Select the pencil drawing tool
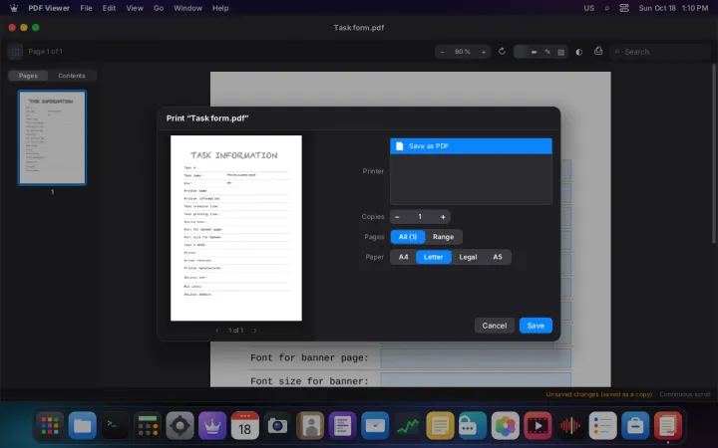Screen dimensions: 718x448 pyautogui.click(x=547, y=52)
